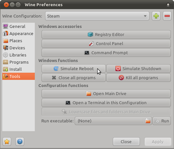Viewport: 174px width, 149px height.
Task: Click the star favorites icon button
Action: tap(7, 142)
